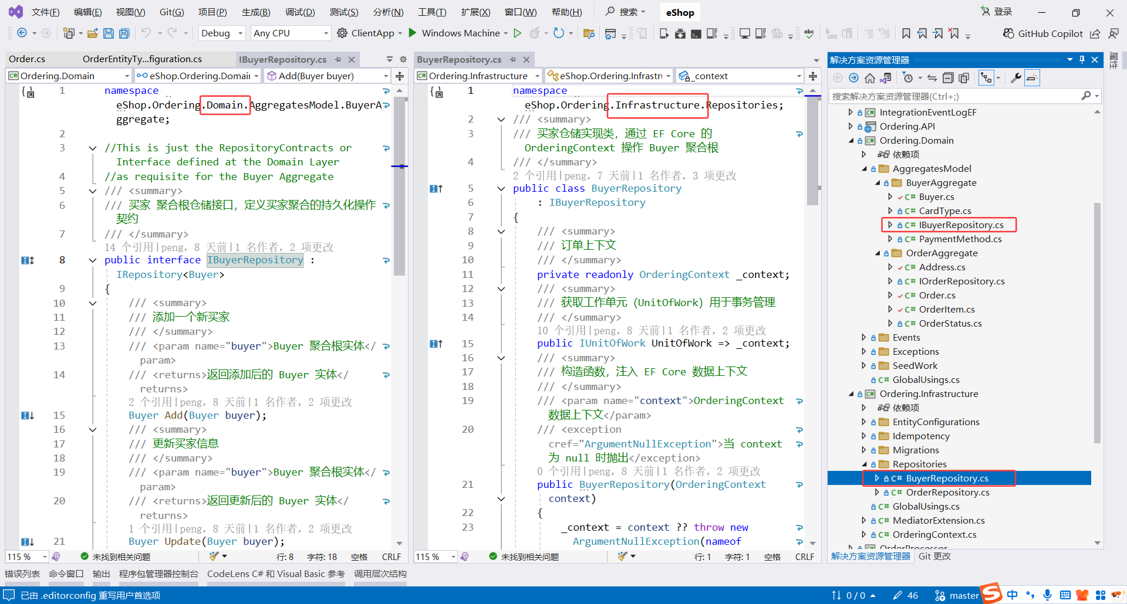Collapse the Ordering.Infrastructure project node
This screenshot has width=1127, height=604.
(851, 394)
